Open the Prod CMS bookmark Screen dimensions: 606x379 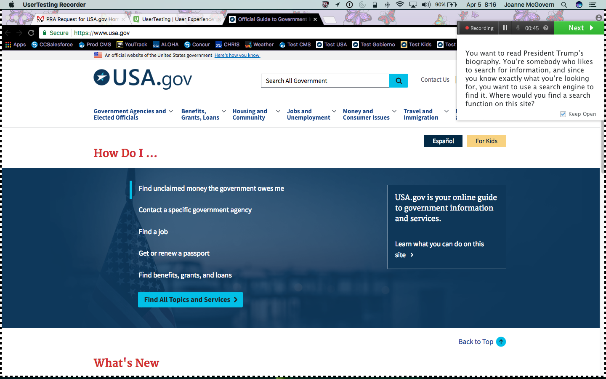point(95,44)
